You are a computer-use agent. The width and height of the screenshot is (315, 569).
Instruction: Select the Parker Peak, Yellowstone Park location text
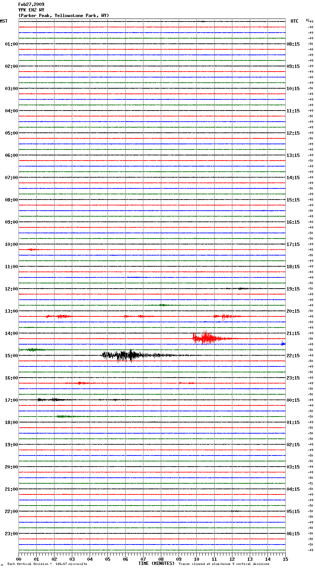point(63,16)
